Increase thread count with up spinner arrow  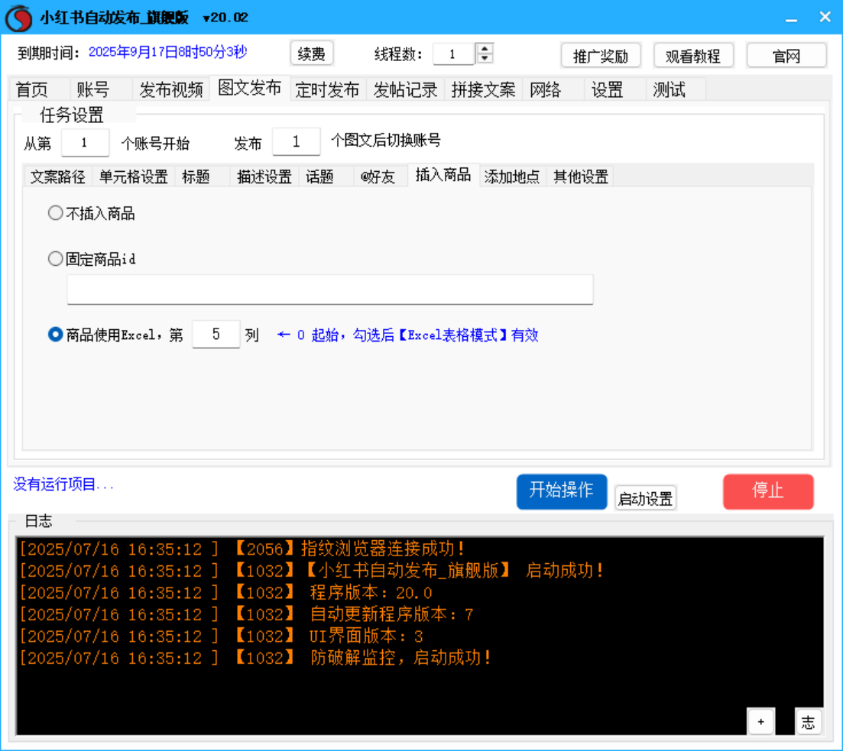[485, 48]
